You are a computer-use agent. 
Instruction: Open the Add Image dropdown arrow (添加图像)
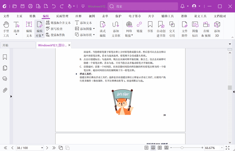[x=94, y=29]
